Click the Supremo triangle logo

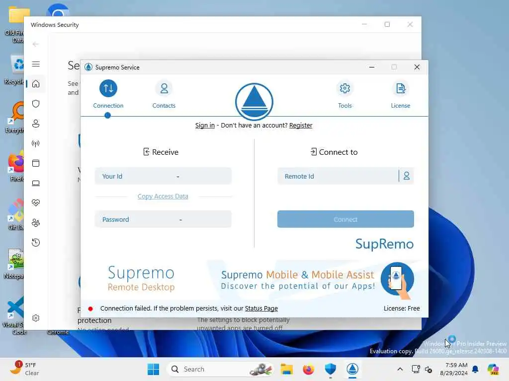254,102
